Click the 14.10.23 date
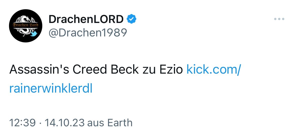Viewport: 295px width, 134px height. (65, 123)
